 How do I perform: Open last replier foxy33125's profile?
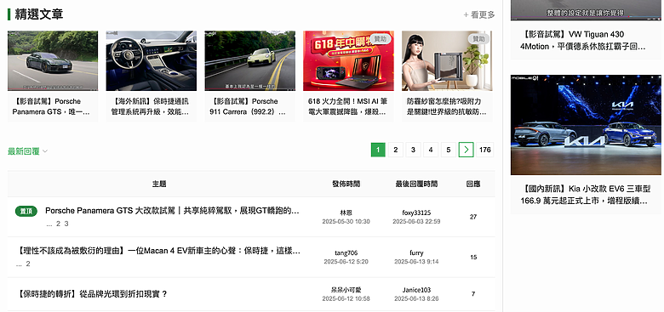coord(416,213)
